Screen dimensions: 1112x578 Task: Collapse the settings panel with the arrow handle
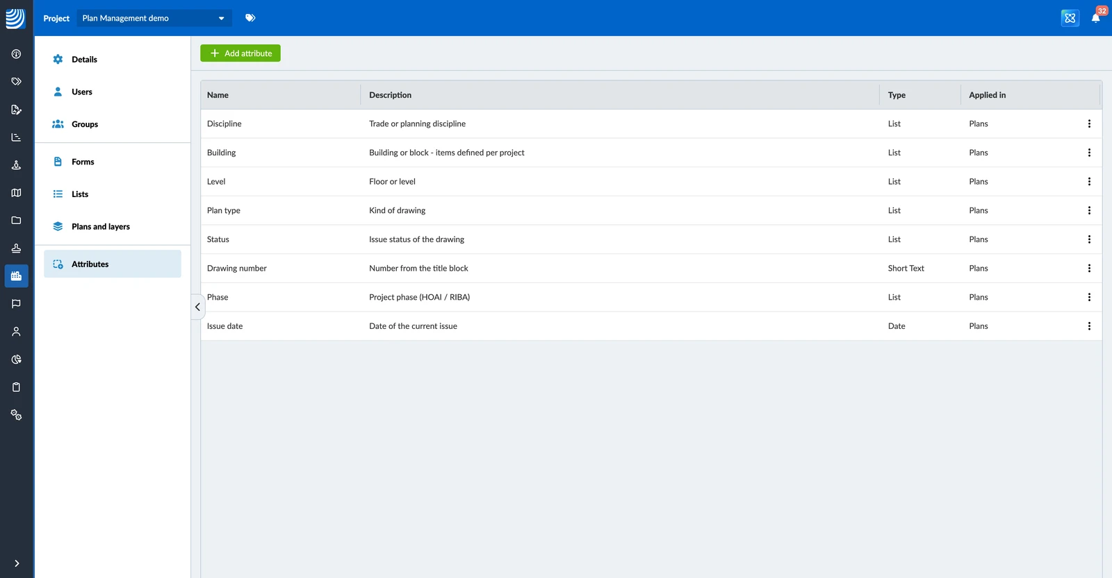(x=197, y=307)
